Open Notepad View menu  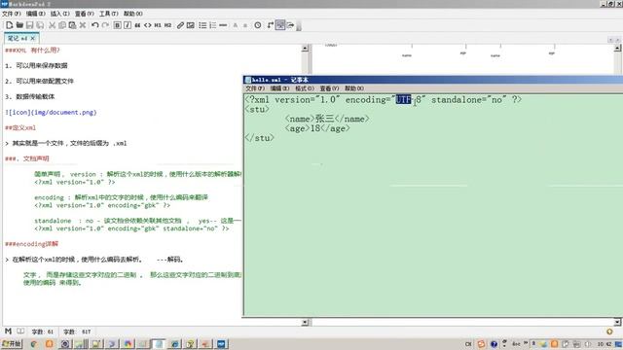coord(329,88)
